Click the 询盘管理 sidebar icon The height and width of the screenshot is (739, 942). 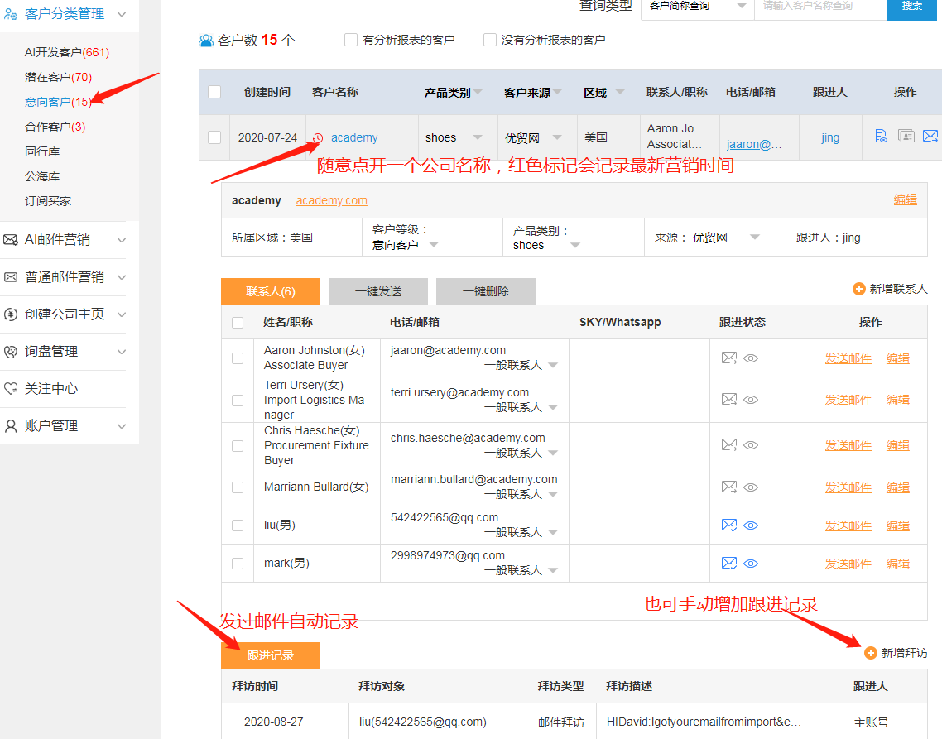pos(11,352)
